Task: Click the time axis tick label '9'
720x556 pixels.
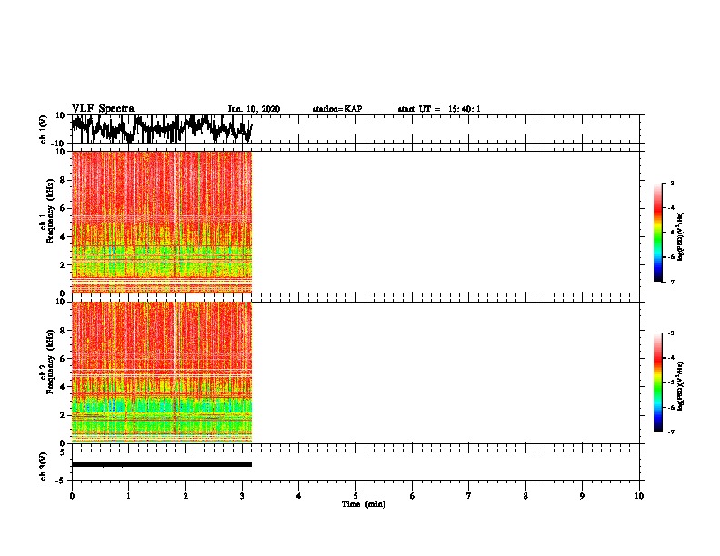Action: click(582, 496)
